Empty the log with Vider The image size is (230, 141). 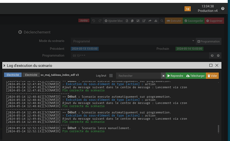212,76
